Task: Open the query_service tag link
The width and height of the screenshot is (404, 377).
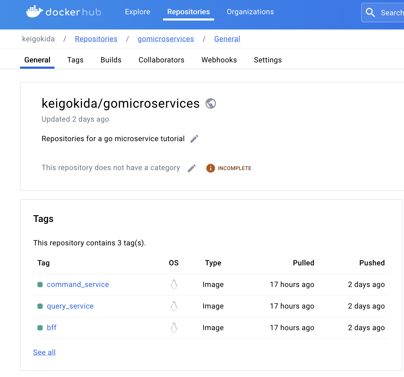Action: 70,306
